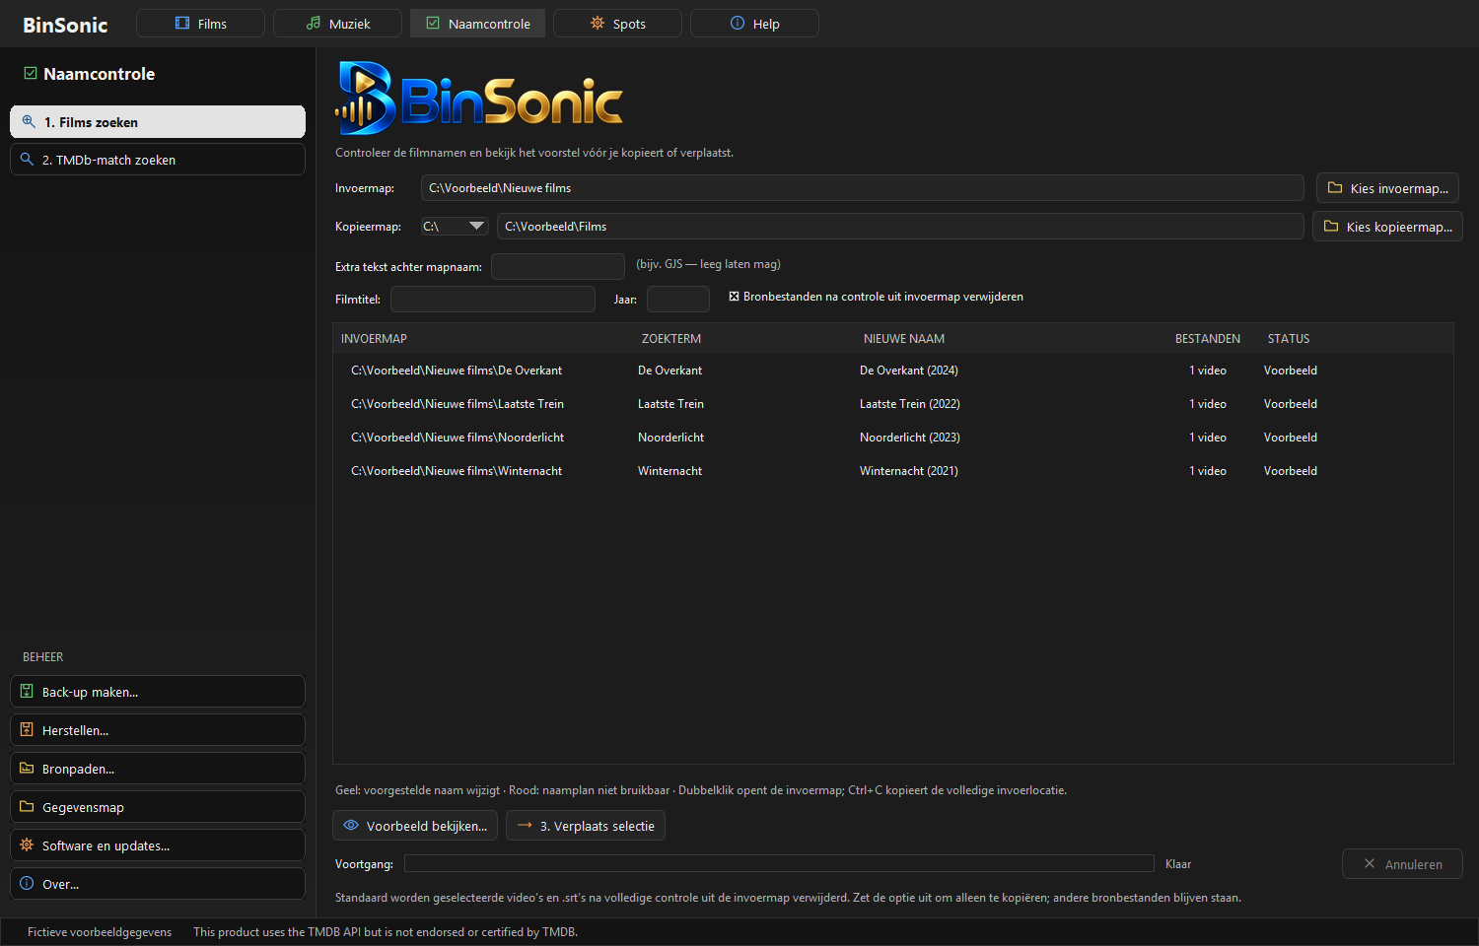The image size is (1479, 946).
Task: Click Voorbeeld bekijken button
Action: 415,826
